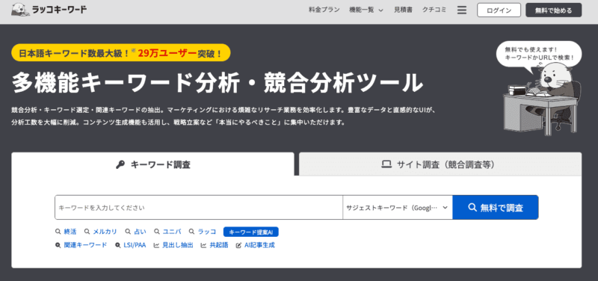Click the magnifier icon beside メルカリ
The height and width of the screenshot is (281, 598).
[x=87, y=232]
